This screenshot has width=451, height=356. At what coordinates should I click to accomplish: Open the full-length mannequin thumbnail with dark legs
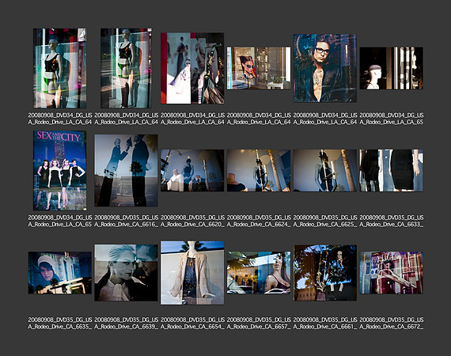click(x=126, y=68)
